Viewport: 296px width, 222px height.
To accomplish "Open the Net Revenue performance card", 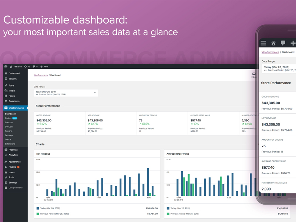I will click(x=111, y=123).
